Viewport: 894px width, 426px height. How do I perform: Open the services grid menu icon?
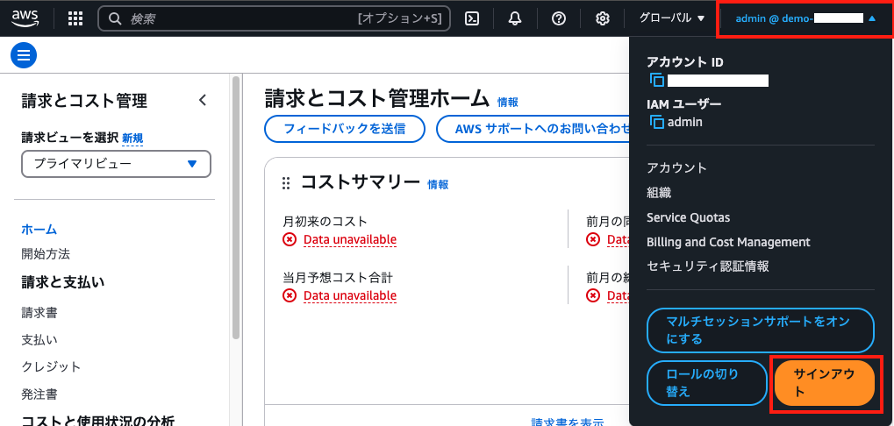coord(75,18)
